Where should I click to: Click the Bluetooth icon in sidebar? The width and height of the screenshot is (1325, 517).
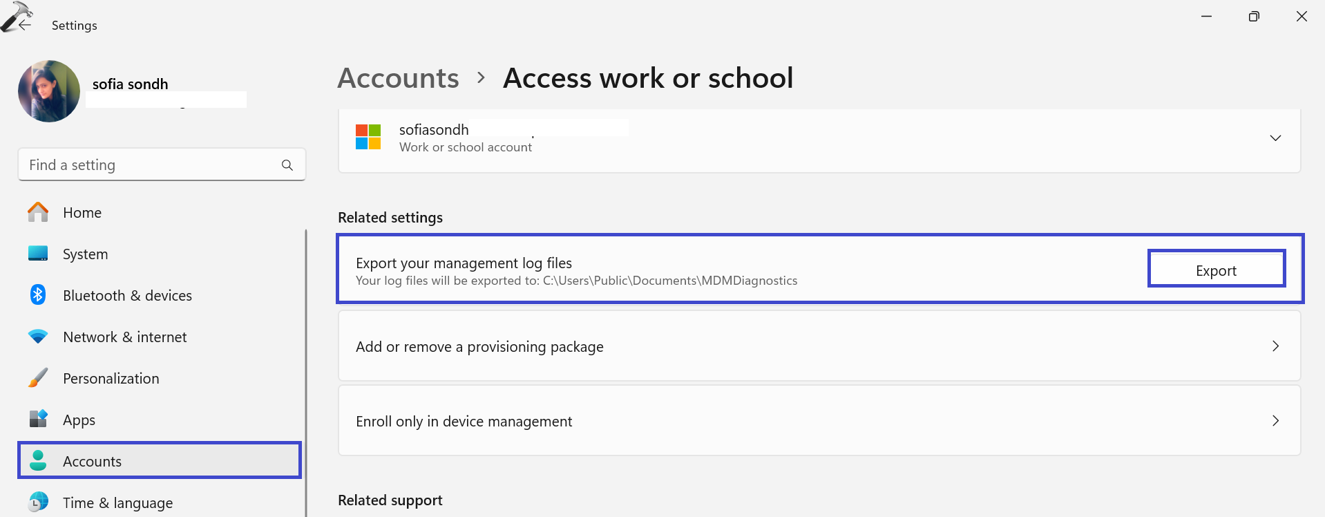pos(38,295)
